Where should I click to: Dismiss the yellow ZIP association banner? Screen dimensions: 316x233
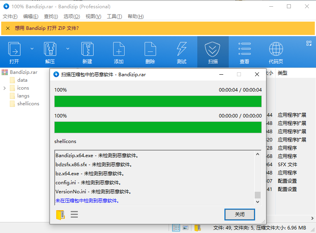(8, 28)
